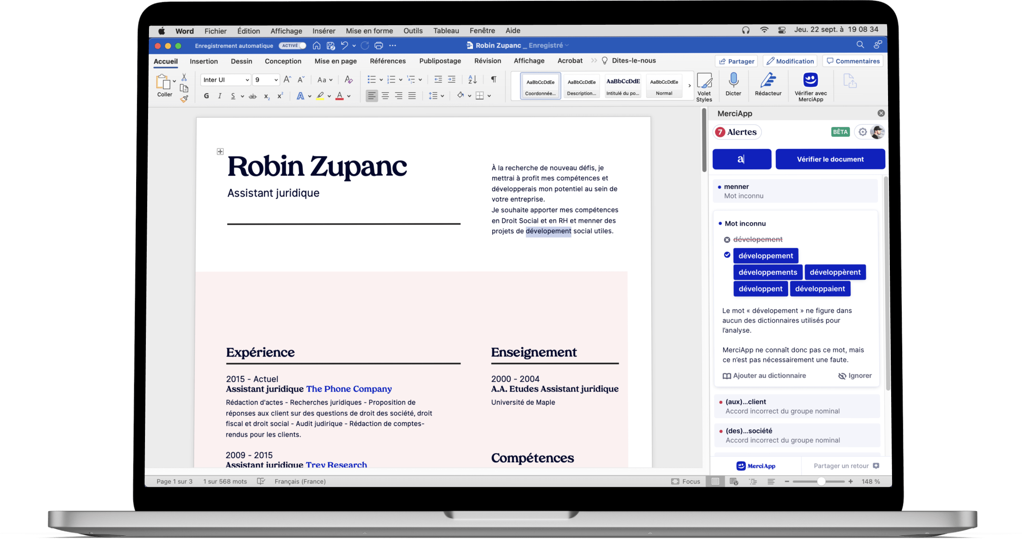
Task: Open the Volet Styles pane
Action: click(x=705, y=85)
